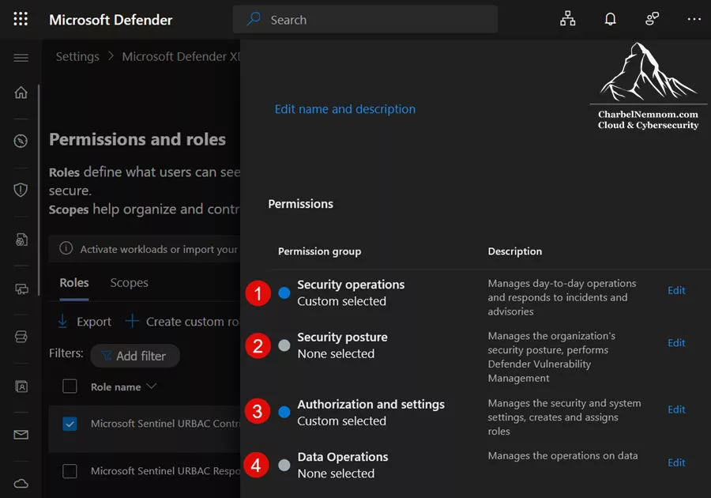Screen dimensions: 711x498
Task: Switch to the Scopes tab
Action: 130,282
